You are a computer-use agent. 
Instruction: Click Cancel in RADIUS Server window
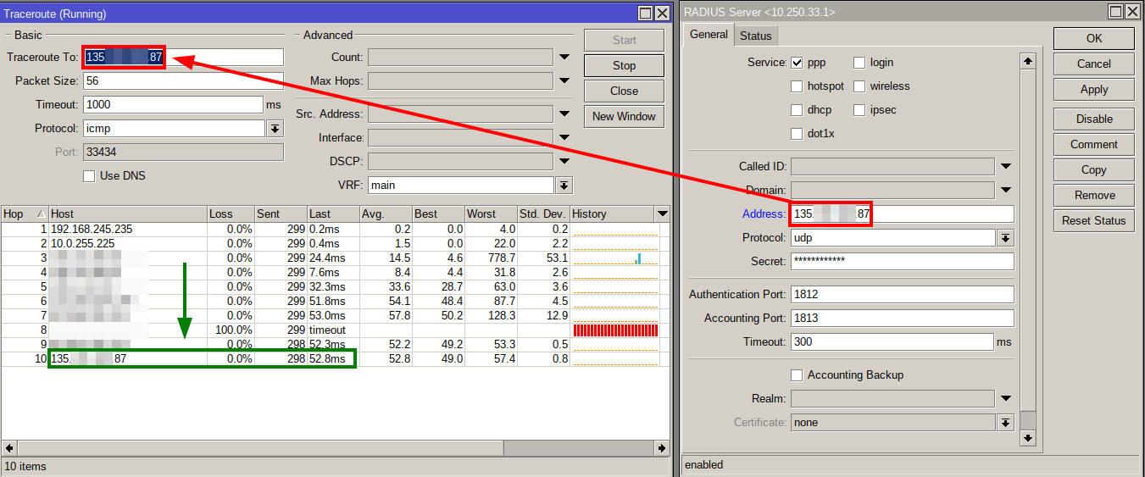[1094, 64]
